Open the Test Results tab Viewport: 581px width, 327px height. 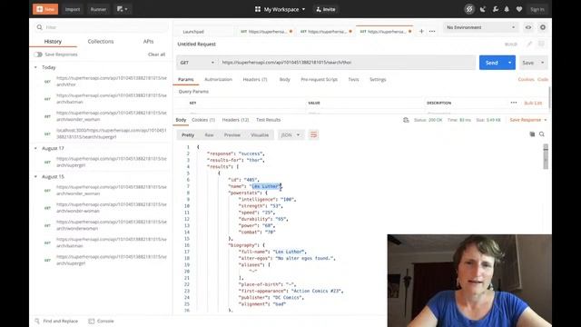click(x=269, y=120)
